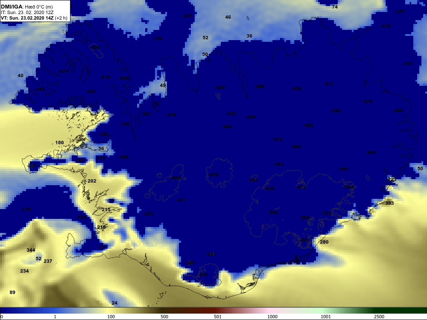Click the map value '-645'
427x320 pixels.
click(231, 113)
